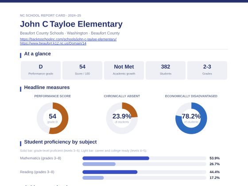Click the 2-3 Grades card
This screenshot has height=186, width=248.
click(x=207, y=70)
